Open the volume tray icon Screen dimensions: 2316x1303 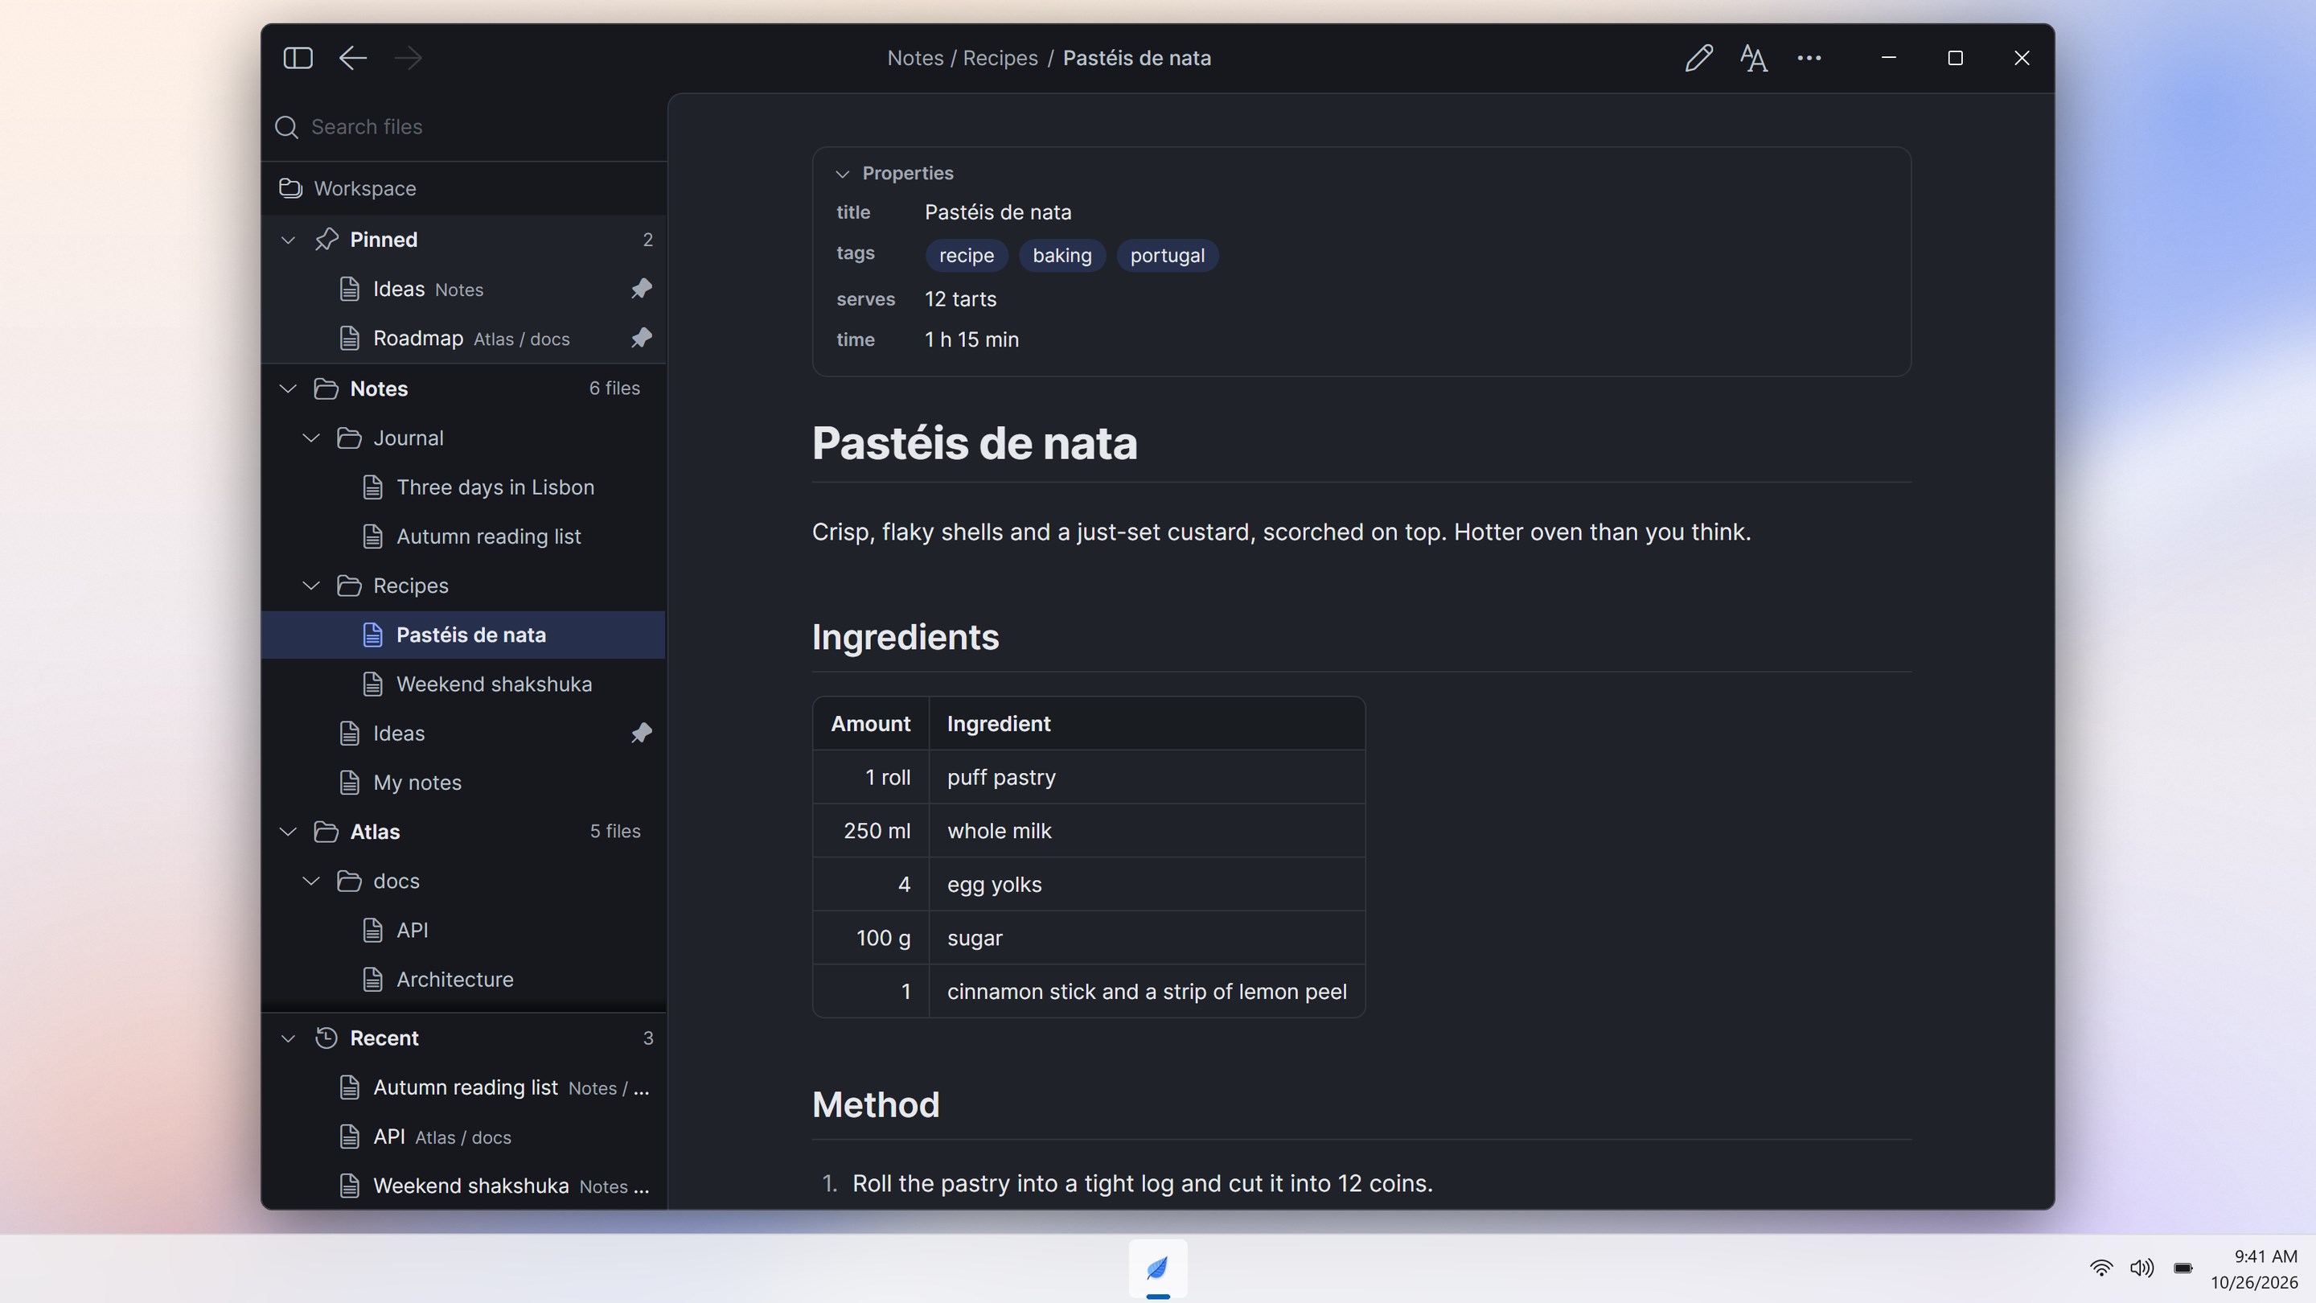(x=2141, y=1268)
